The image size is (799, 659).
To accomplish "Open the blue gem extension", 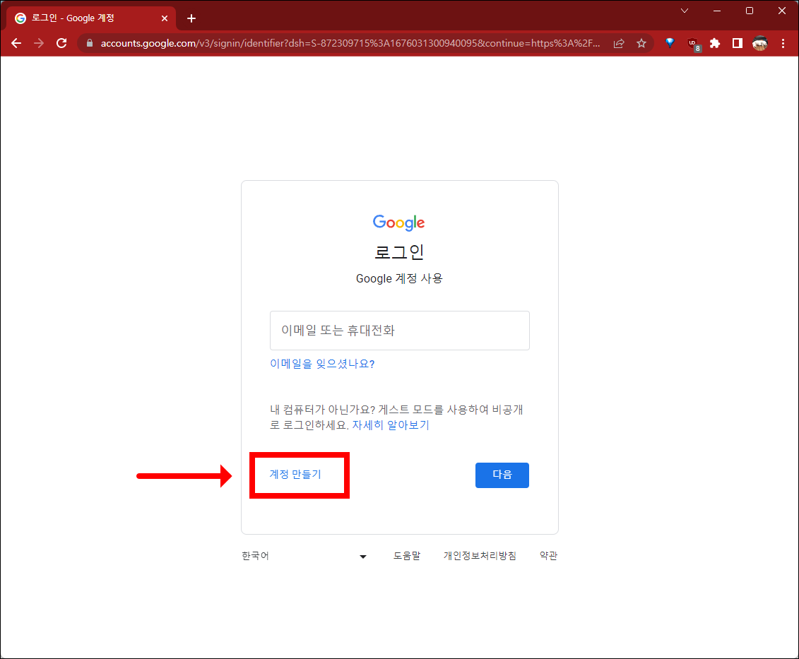I will [x=670, y=43].
